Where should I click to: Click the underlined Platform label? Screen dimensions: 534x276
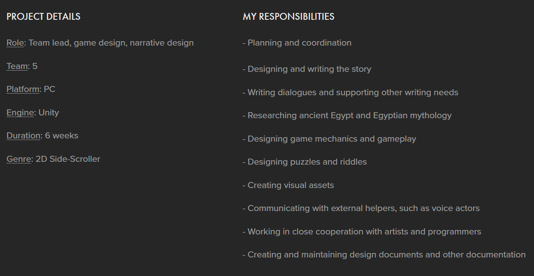[x=23, y=89]
